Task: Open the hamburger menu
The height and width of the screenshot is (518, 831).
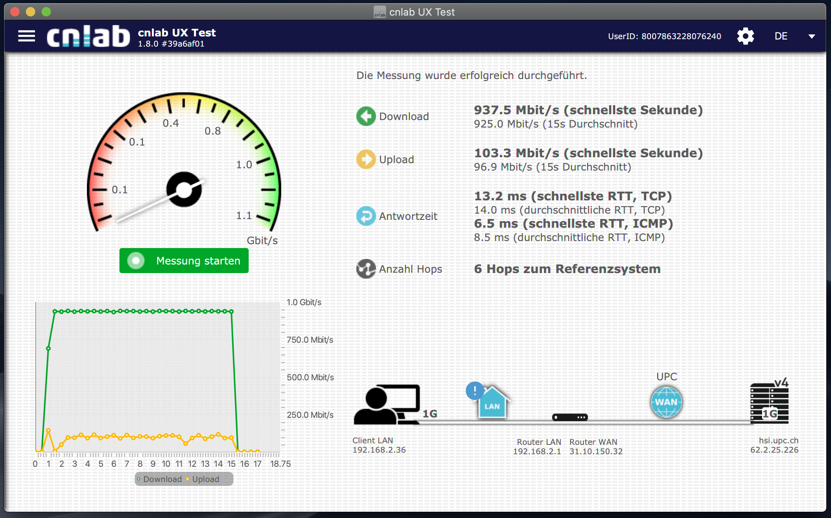Action: [x=27, y=36]
